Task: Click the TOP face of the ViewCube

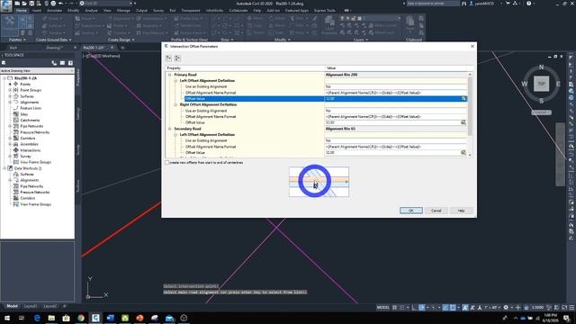Action: coord(542,84)
